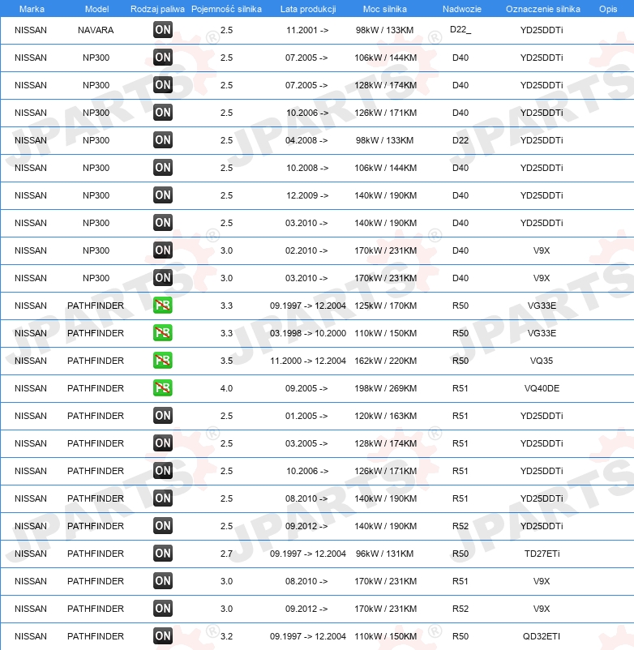Click ON fuel icon for NP300 07.2005 128kW row
The height and width of the screenshot is (650, 634).
162,85
